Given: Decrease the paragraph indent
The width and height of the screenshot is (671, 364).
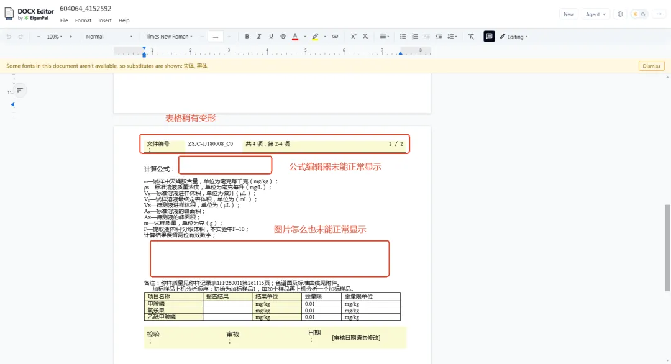Looking at the screenshot, I should point(427,37).
